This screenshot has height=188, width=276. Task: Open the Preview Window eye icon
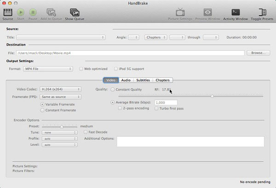(208, 12)
